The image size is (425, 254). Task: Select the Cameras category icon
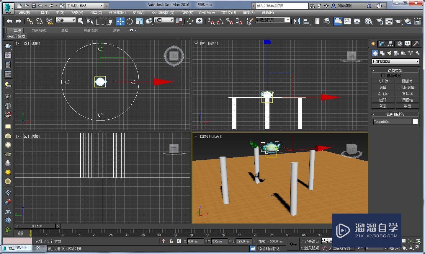point(396,53)
